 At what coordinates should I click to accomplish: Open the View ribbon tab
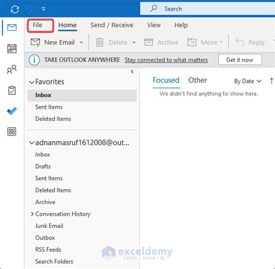tap(154, 25)
